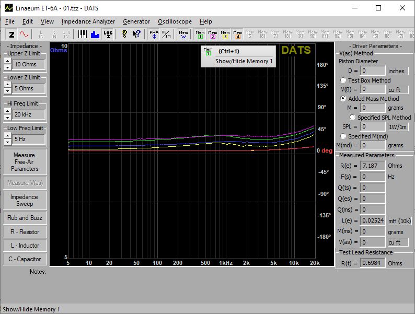
Task: Click Measure Free-Air Parameters button
Action: click(x=25, y=161)
